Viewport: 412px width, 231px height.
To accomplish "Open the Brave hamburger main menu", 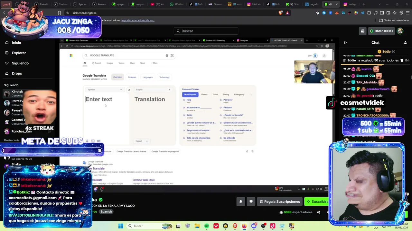I will pos(407,13).
